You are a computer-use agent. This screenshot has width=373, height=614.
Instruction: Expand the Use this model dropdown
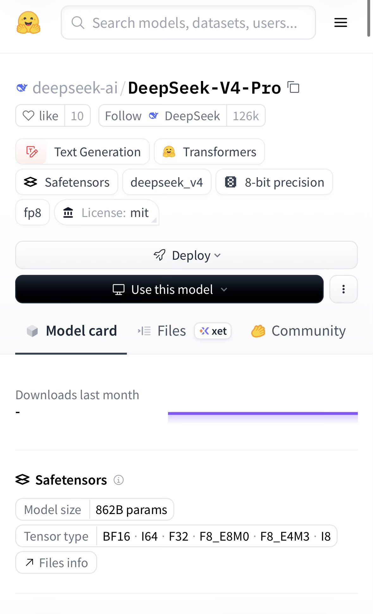(169, 289)
